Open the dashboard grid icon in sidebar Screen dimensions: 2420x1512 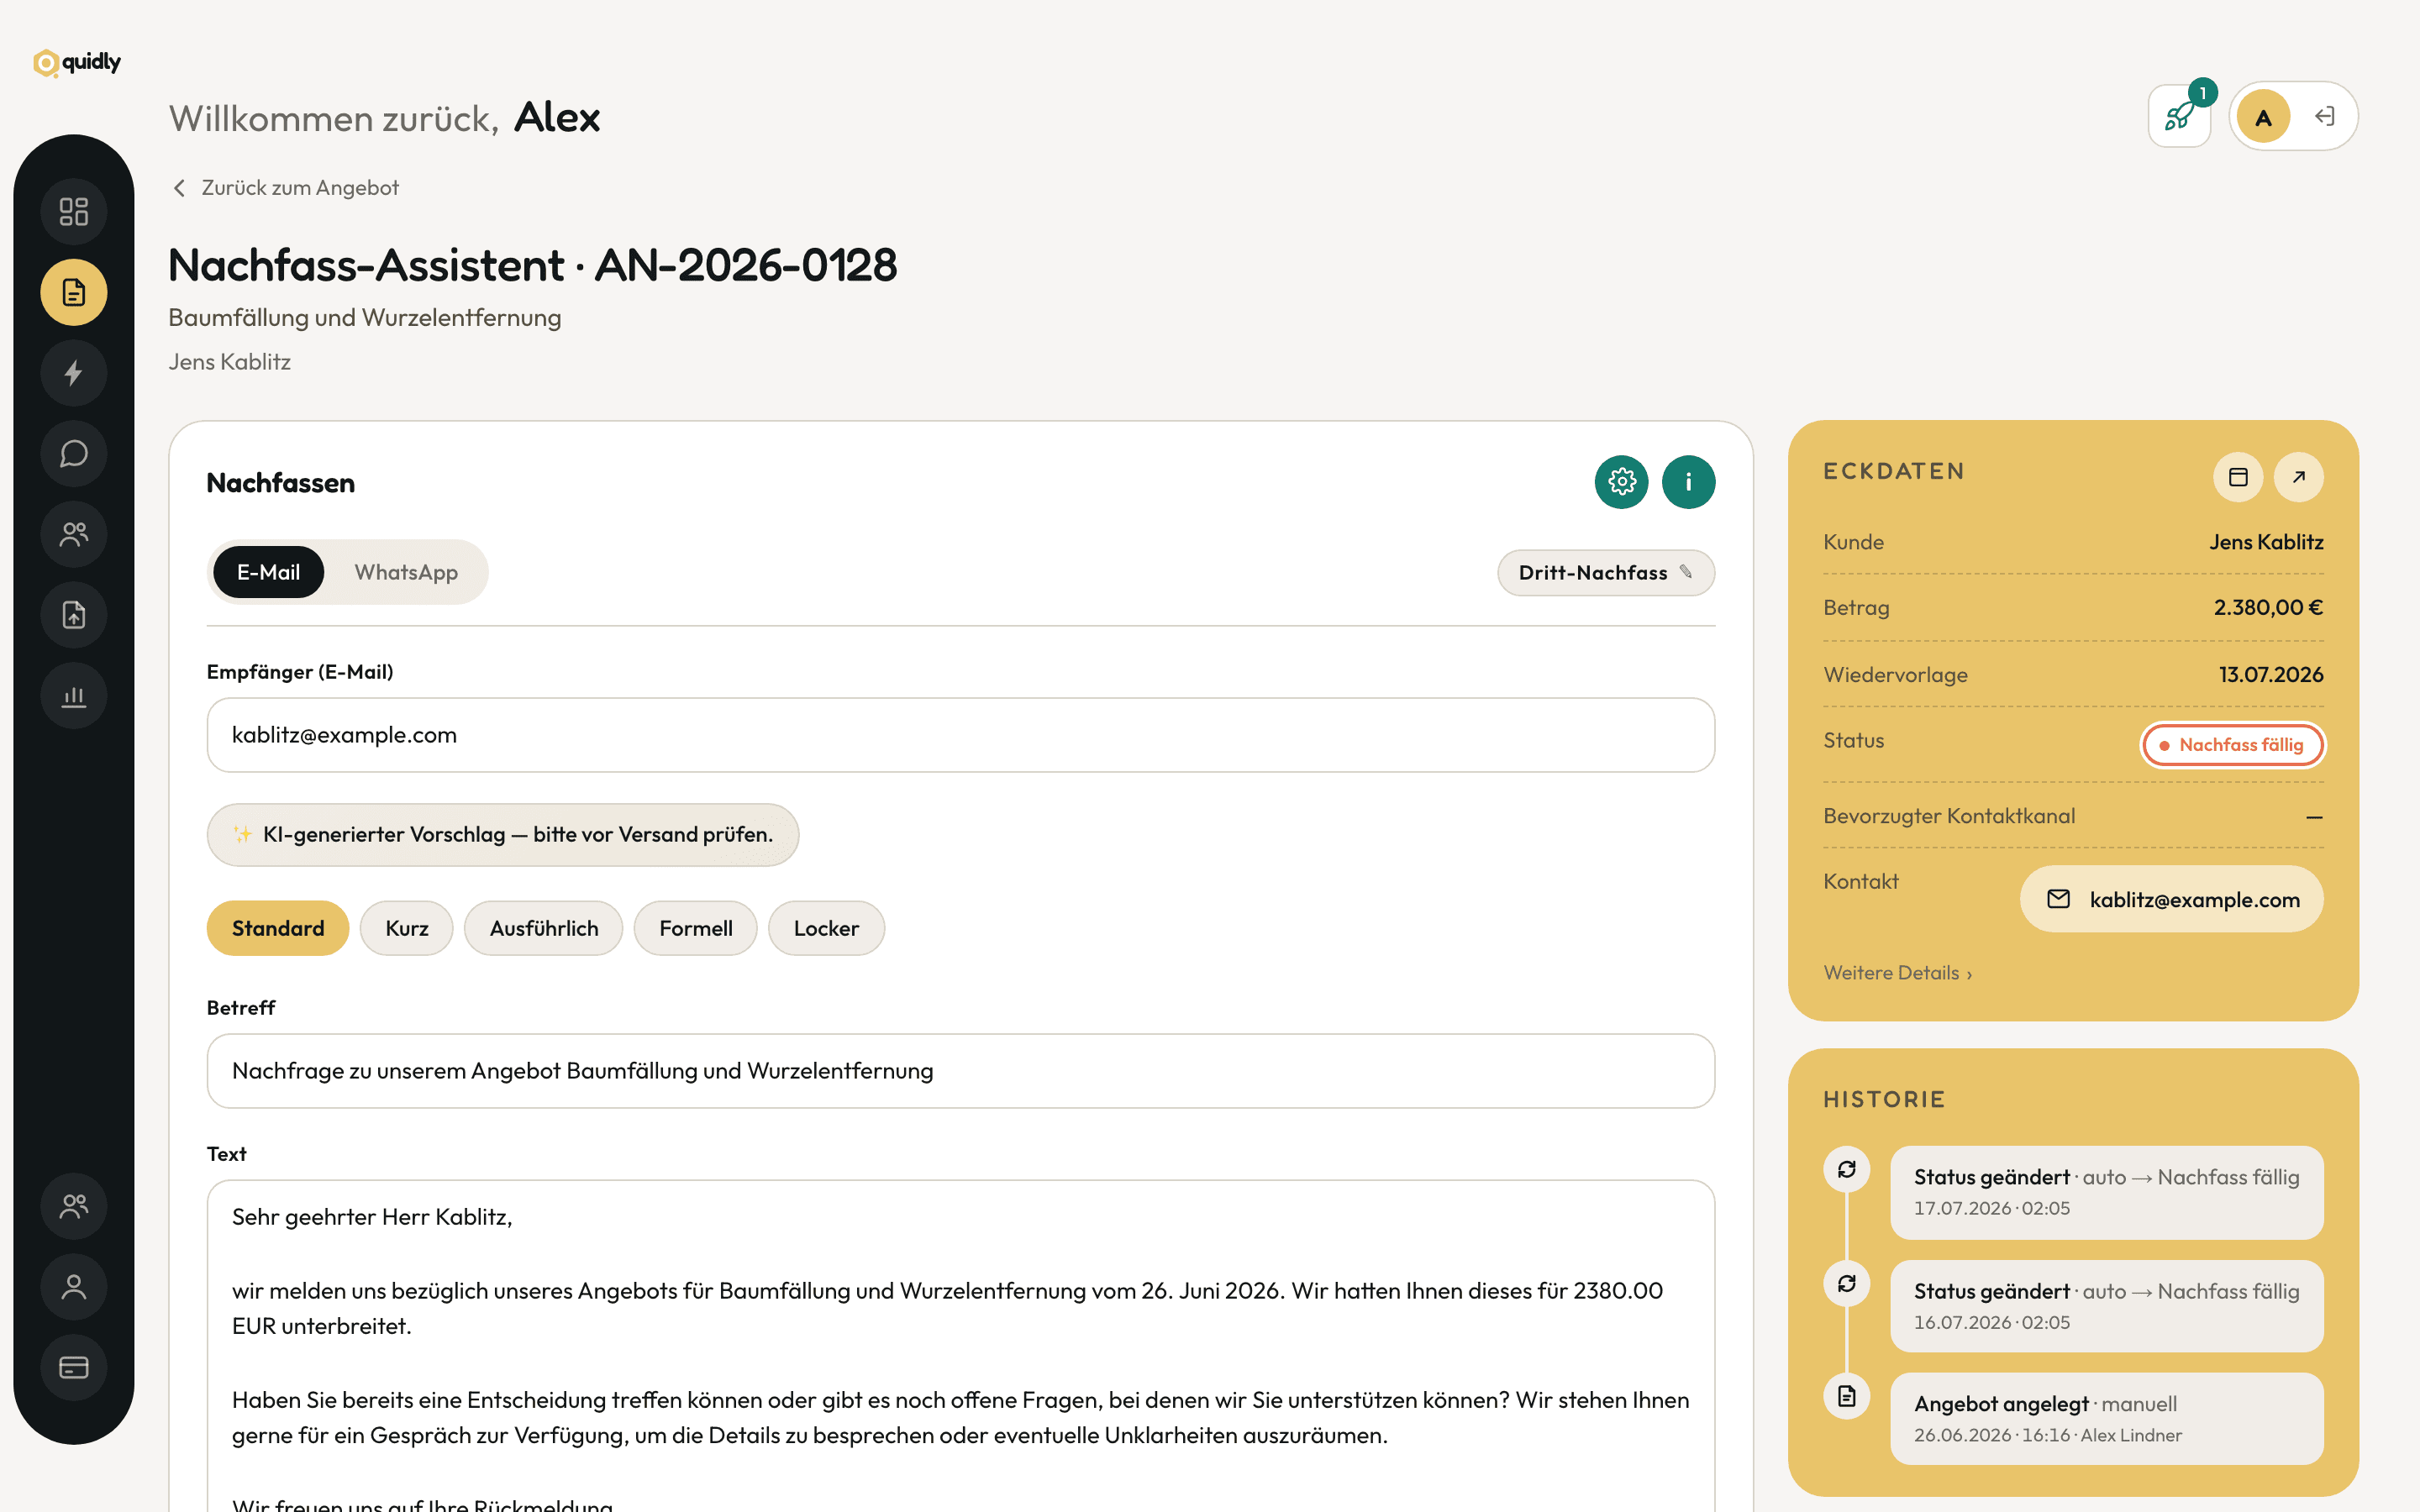click(x=73, y=211)
